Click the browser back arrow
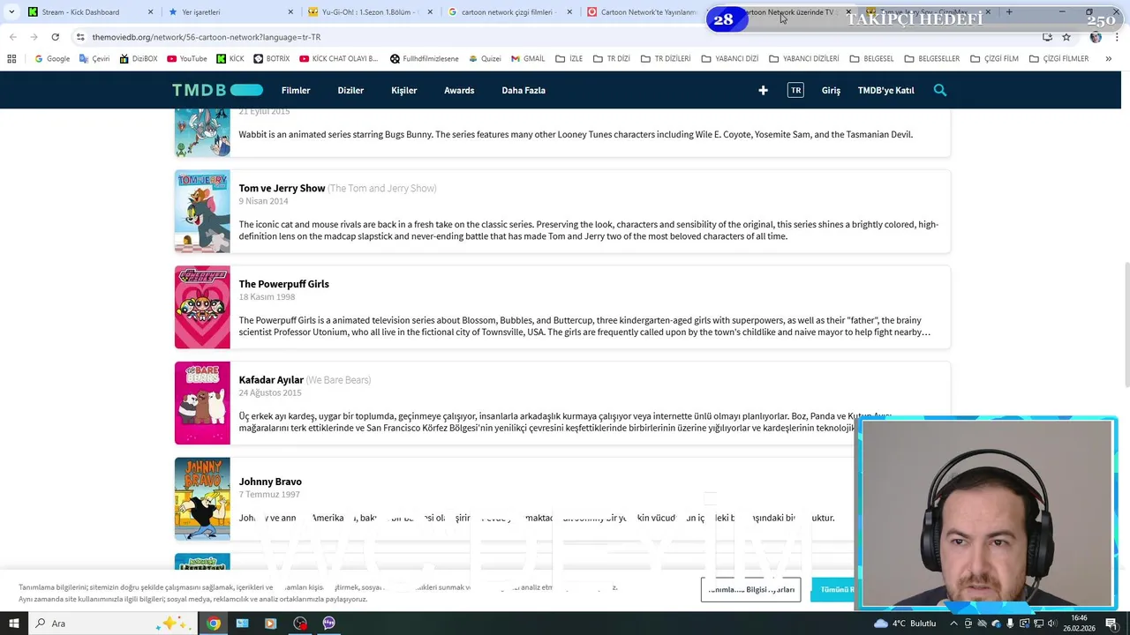 [12, 37]
